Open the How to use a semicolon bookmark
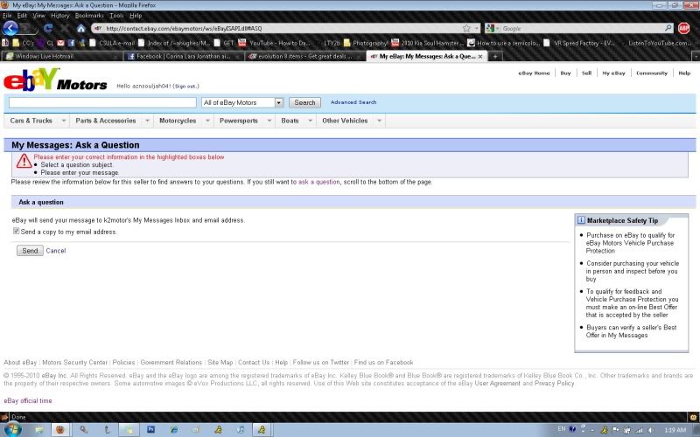This screenshot has height=437, width=700. point(504,43)
